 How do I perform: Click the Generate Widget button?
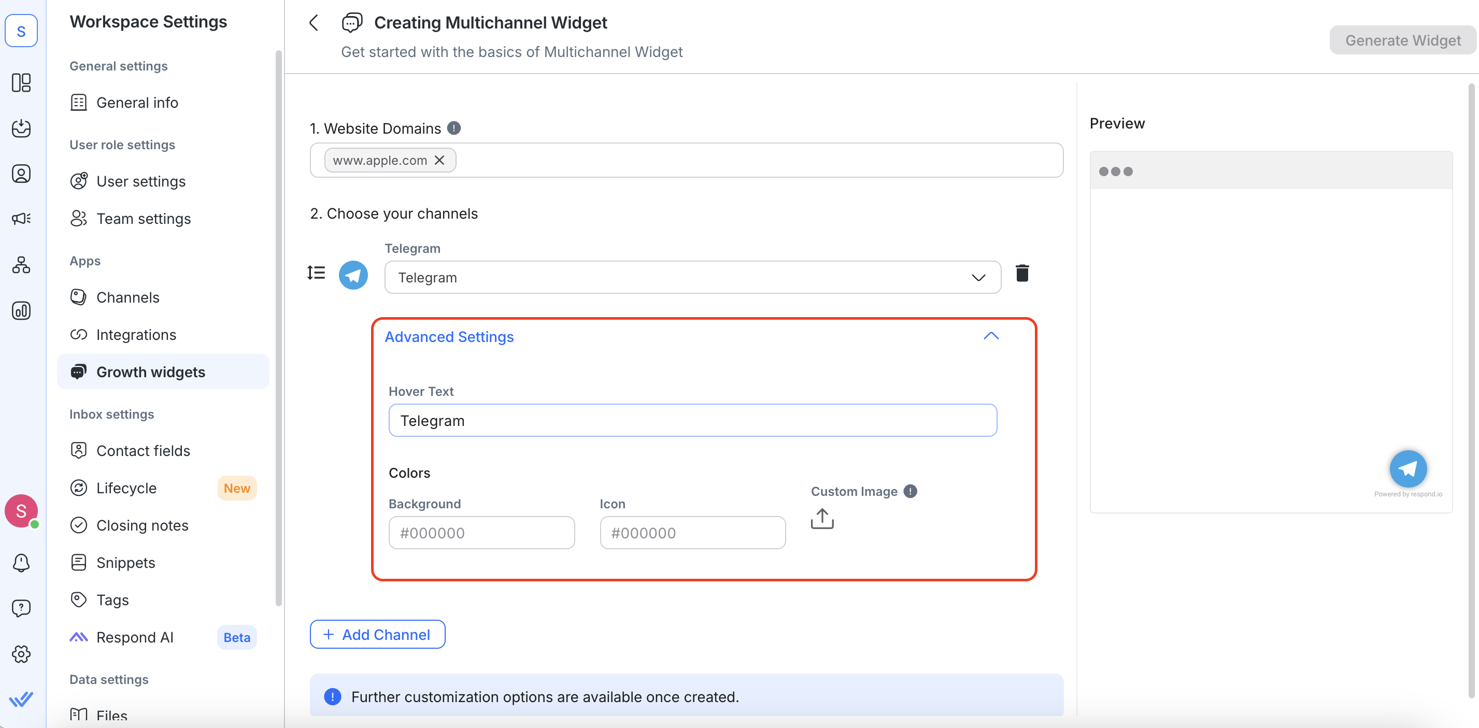tap(1403, 40)
